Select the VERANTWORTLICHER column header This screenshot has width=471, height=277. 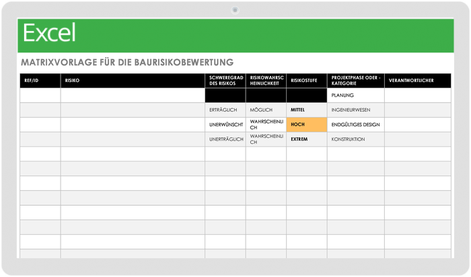(x=418, y=81)
